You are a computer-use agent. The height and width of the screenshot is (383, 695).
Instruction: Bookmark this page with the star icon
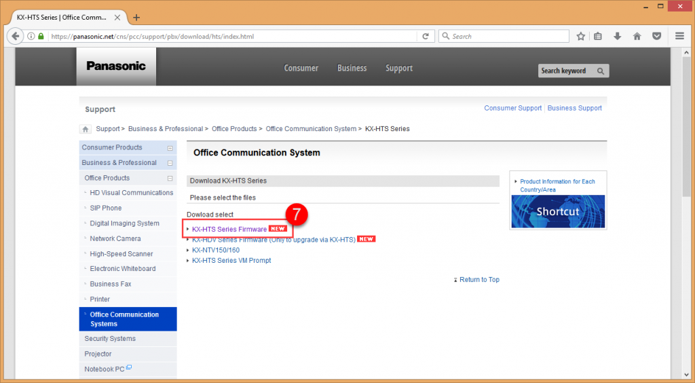[x=581, y=37]
